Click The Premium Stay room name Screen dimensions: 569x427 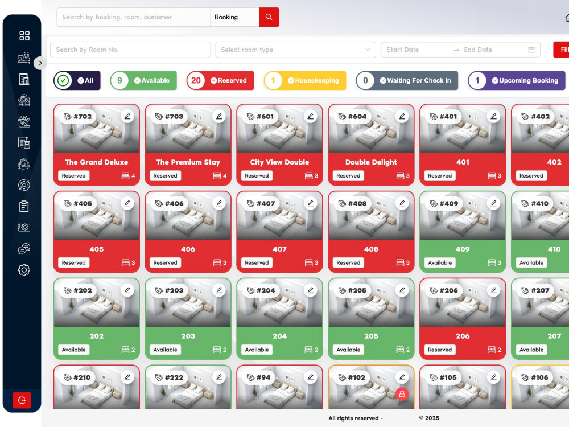pyautogui.click(x=188, y=162)
